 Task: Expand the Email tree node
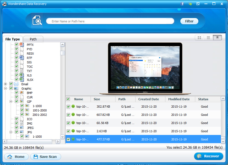[5, 84]
